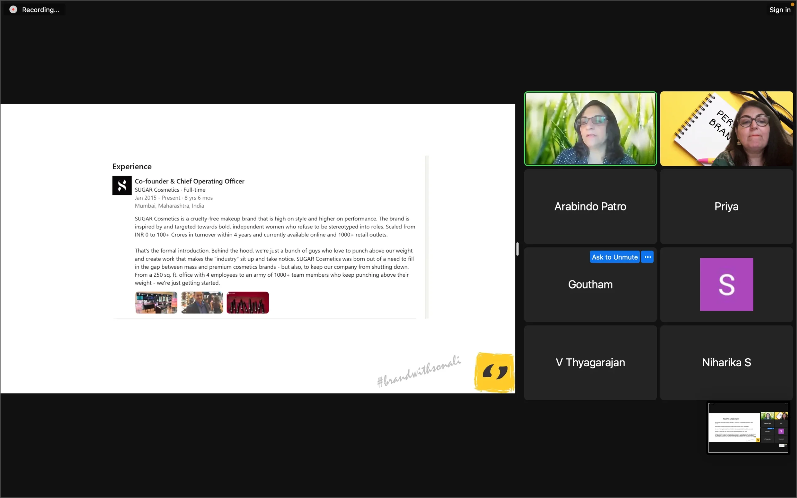The image size is (797, 498).
Task: Click Sign in at top right
Action: pyautogui.click(x=780, y=10)
